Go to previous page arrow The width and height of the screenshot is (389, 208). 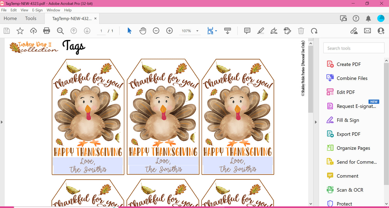[74, 31]
